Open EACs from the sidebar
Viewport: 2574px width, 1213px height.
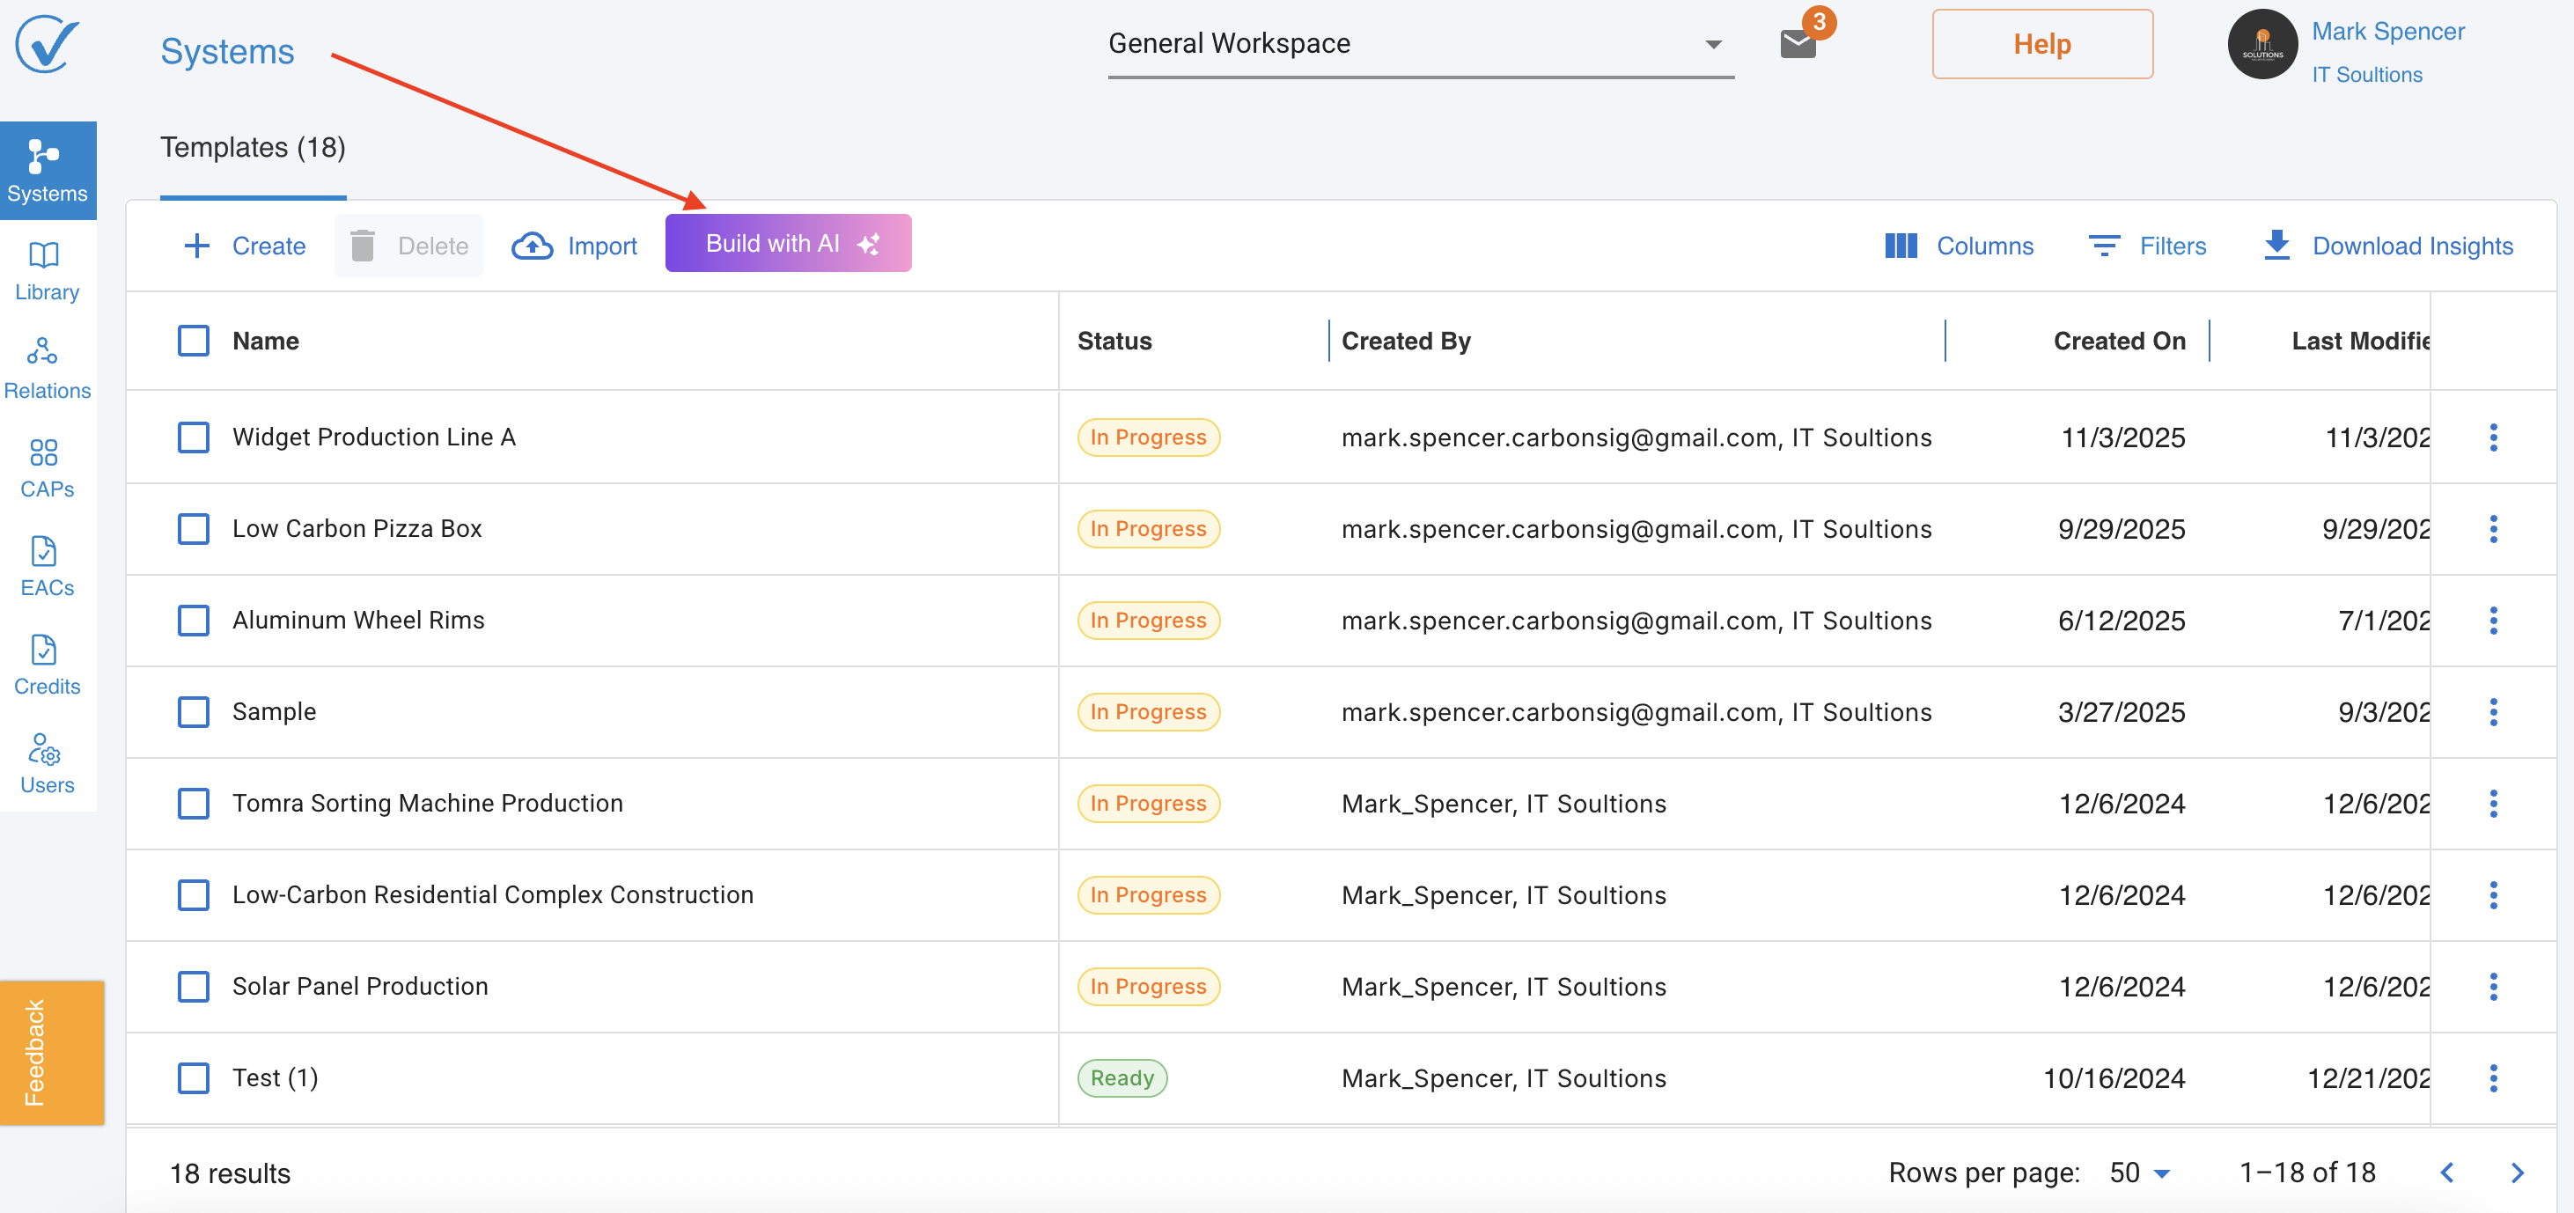click(46, 565)
